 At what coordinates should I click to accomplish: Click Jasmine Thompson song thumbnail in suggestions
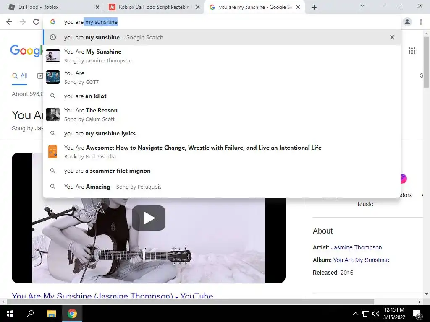coord(52,56)
